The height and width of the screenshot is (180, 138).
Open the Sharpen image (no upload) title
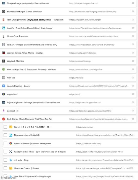coord(28,3)
